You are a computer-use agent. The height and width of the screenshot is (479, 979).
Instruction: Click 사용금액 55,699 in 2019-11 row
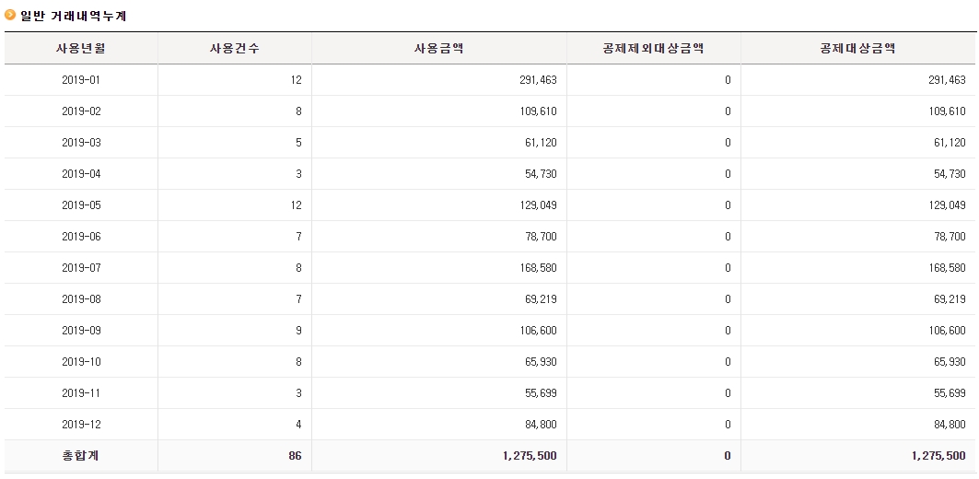point(541,392)
